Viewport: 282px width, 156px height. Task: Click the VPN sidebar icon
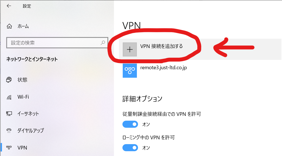pos(9,148)
